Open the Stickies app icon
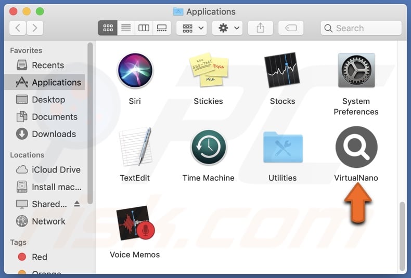 click(209, 70)
